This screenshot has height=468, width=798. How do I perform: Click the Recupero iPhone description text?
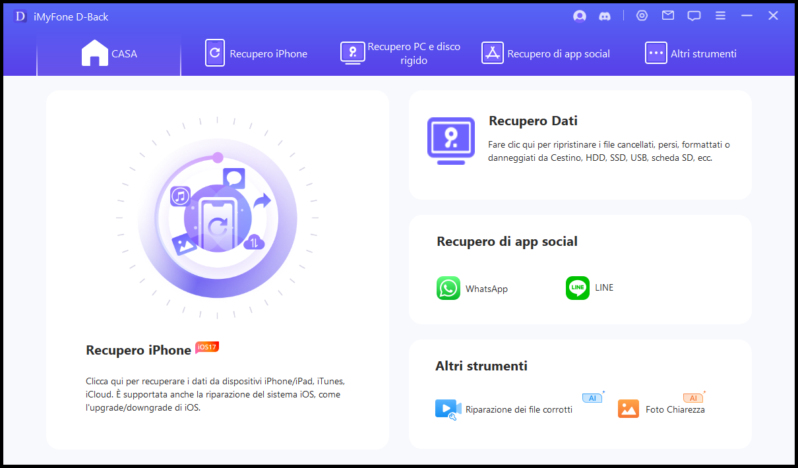[x=215, y=395]
